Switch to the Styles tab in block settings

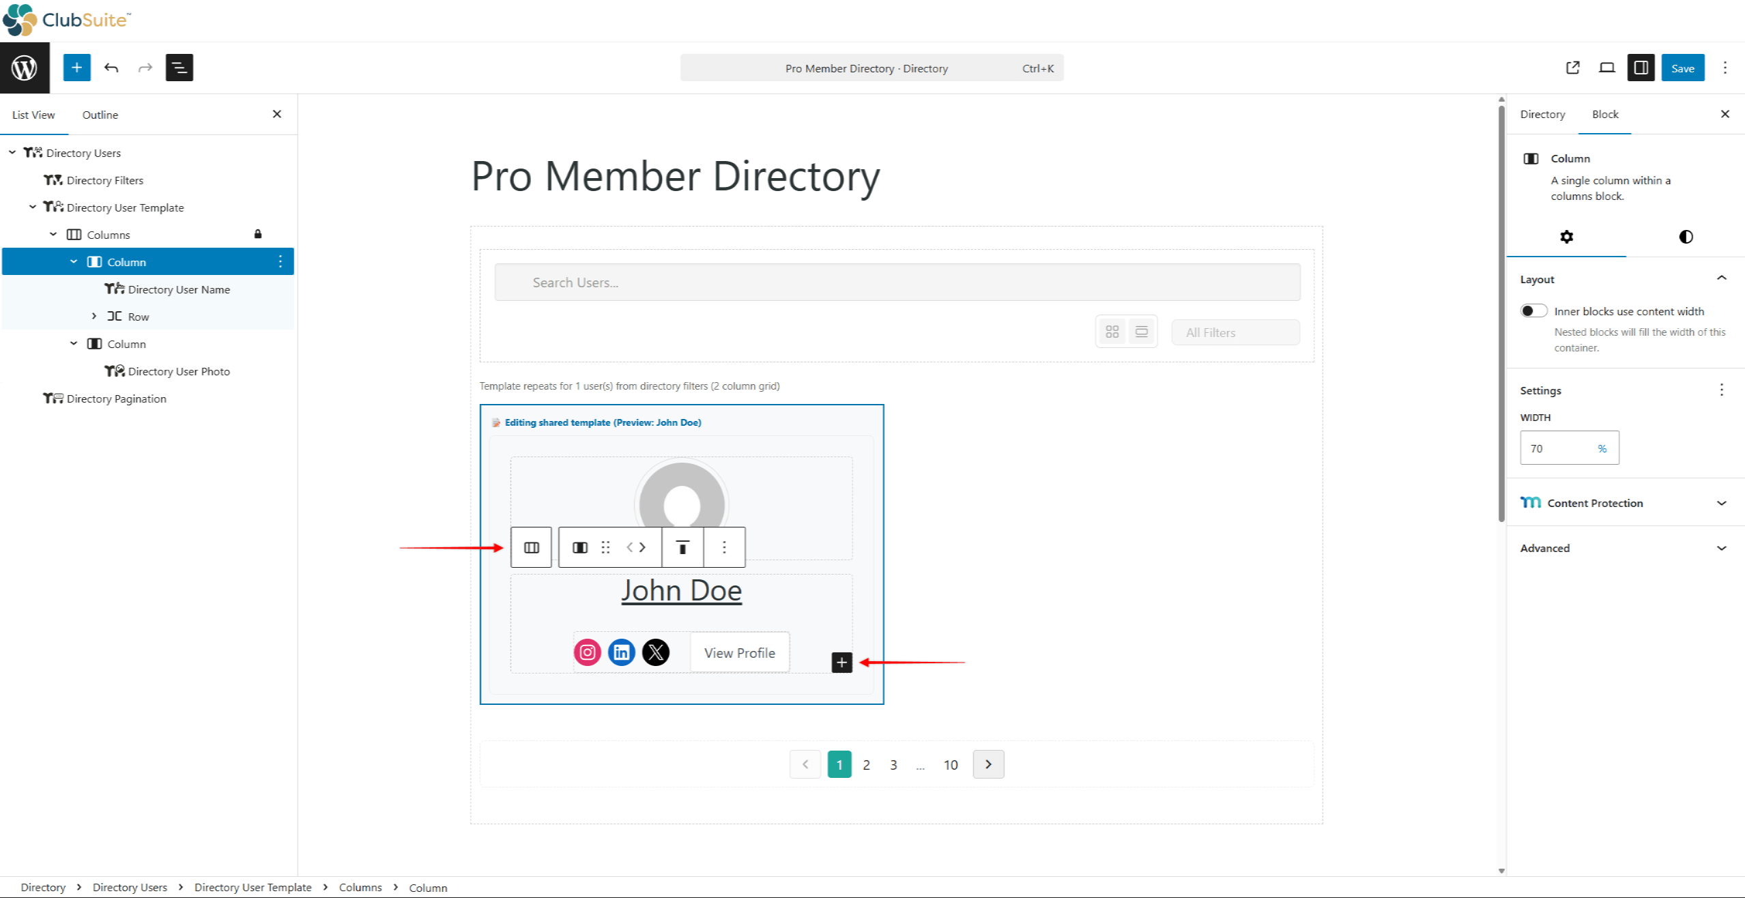pyautogui.click(x=1685, y=237)
